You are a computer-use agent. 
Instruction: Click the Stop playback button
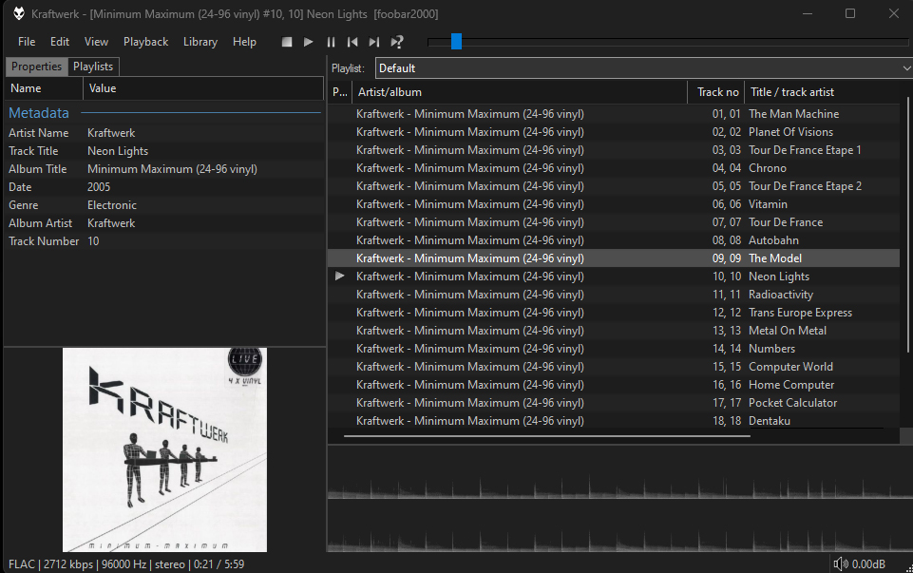tap(287, 42)
